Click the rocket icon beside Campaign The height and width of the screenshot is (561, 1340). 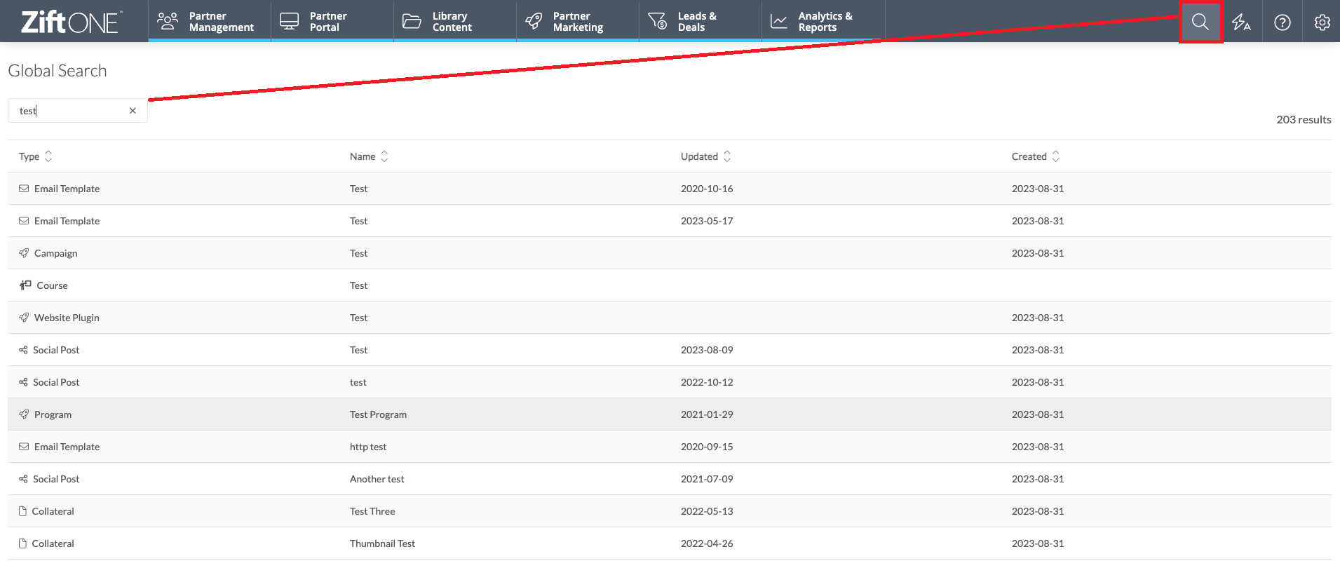tap(24, 253)
